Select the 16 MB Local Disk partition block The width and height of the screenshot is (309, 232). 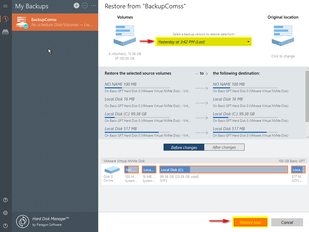[x=149, y=170]
